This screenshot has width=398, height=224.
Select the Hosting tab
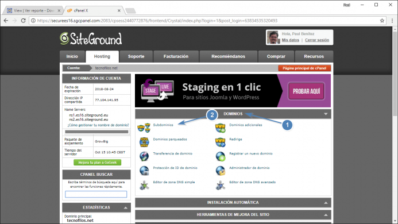click(102, 56)
